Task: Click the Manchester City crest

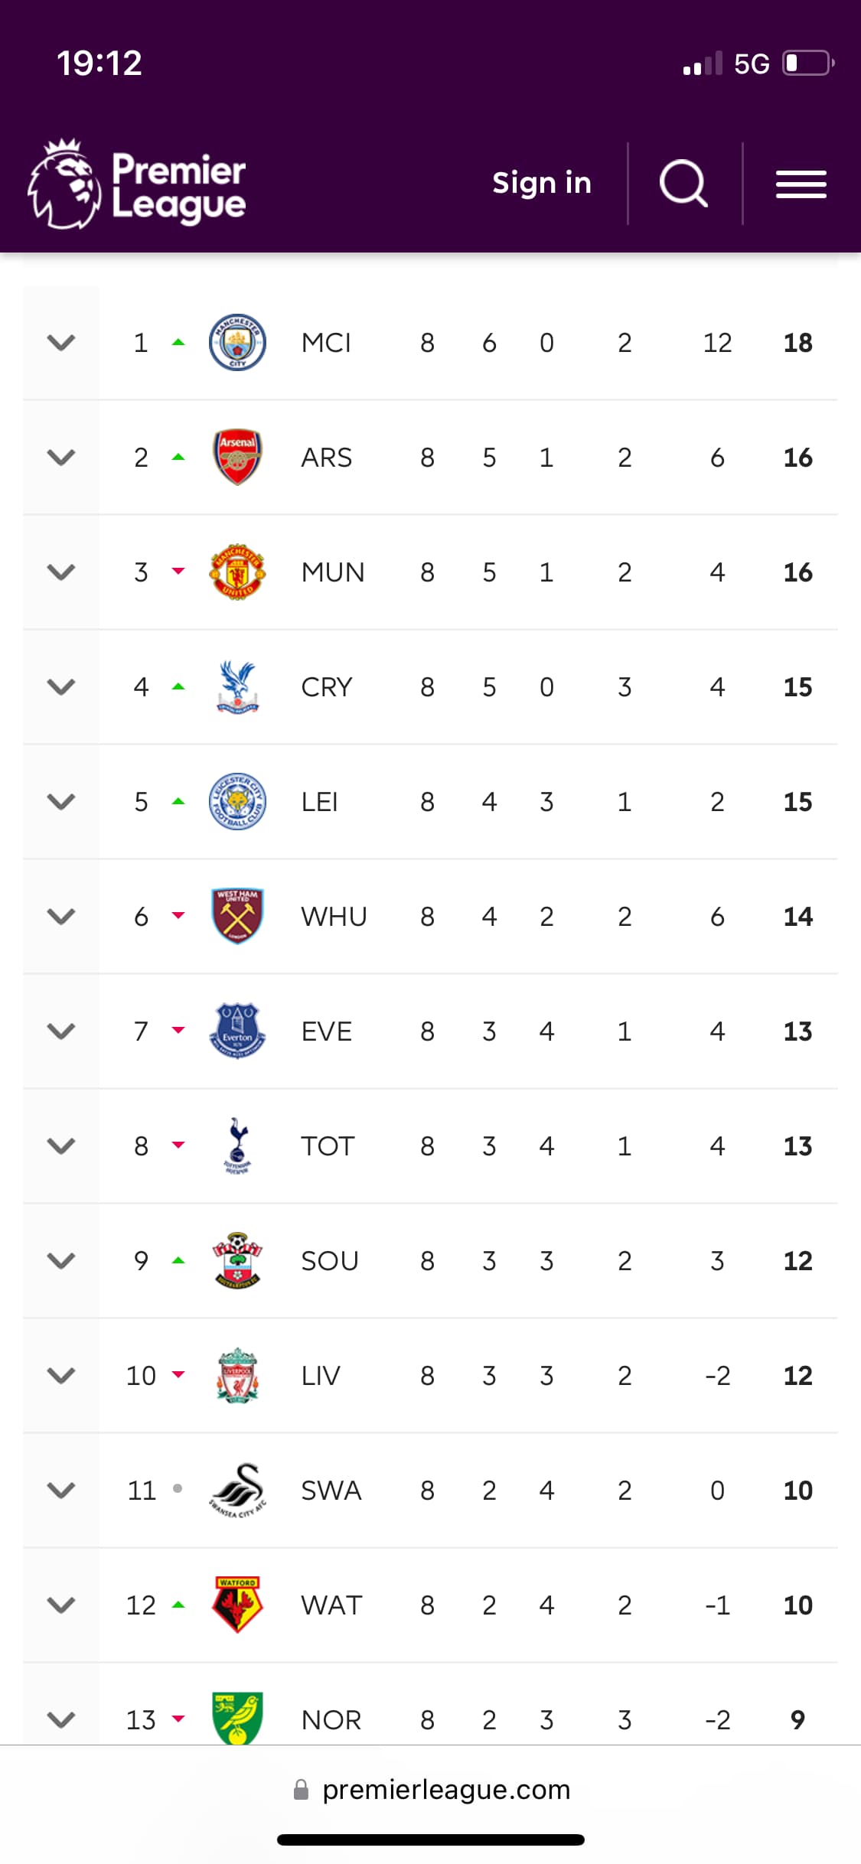Action: pos(237,342)
